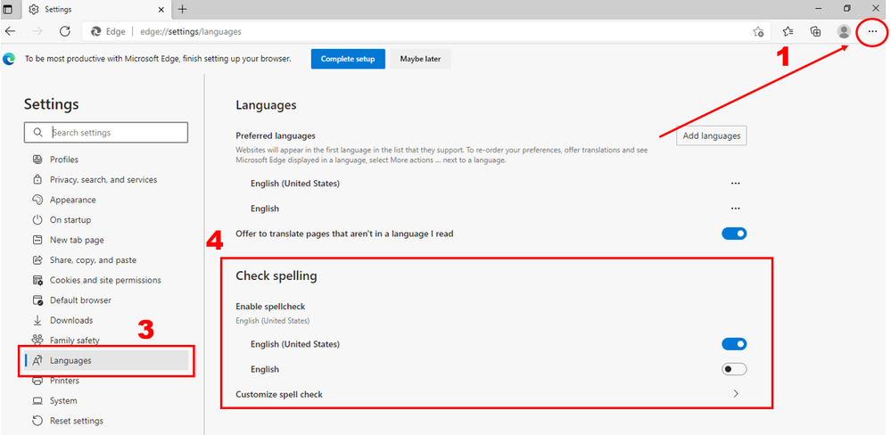This screenshot has height=435, width=891.
Task: Click the Languages sidebar icon
Action: [x=37, y=361]
